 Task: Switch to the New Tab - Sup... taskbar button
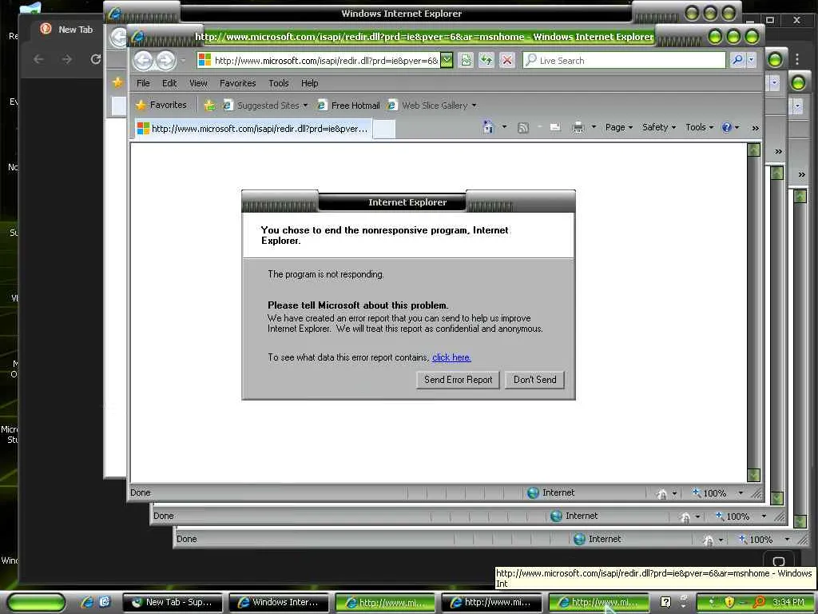pos(173,602)
